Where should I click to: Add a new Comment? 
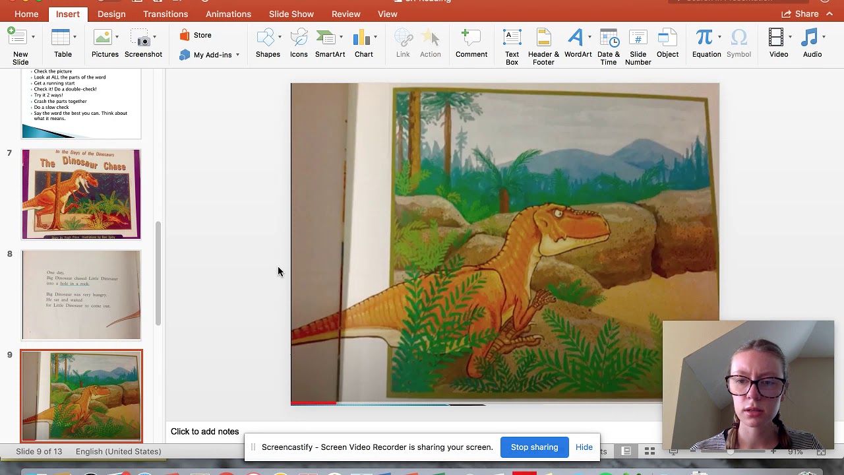pyautogui.click(x=471, y=44)
